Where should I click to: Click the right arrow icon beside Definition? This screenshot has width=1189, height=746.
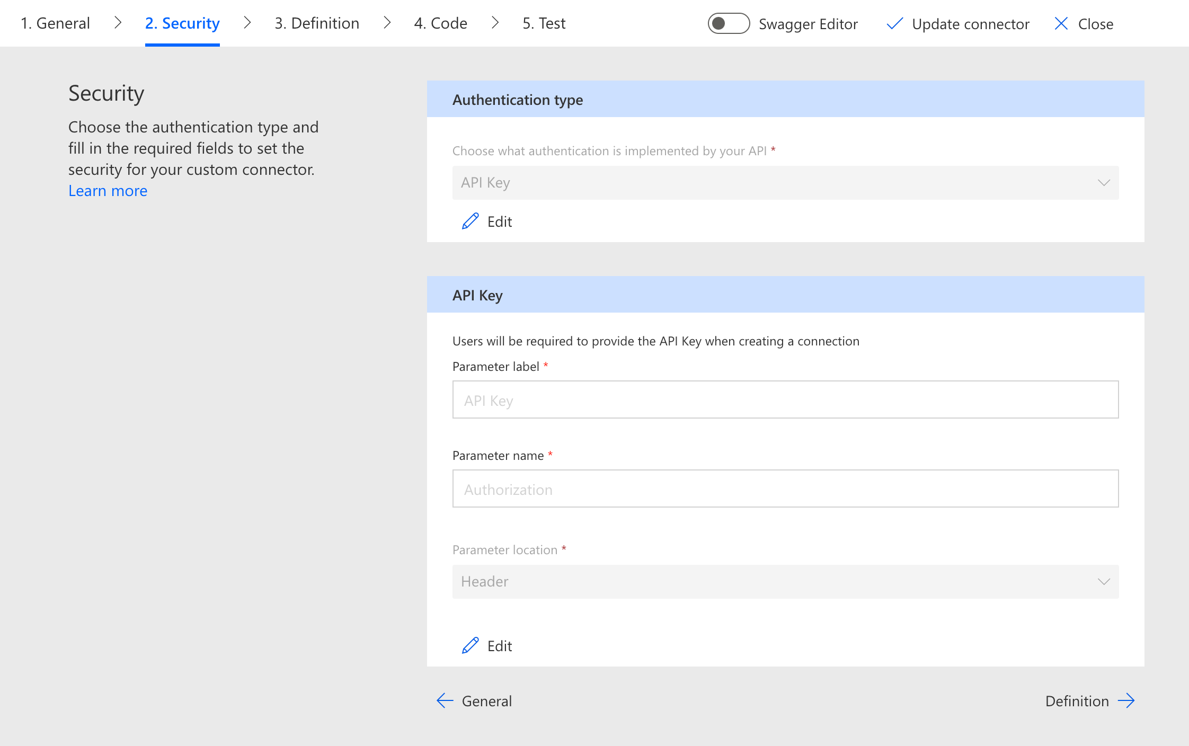1126,701
